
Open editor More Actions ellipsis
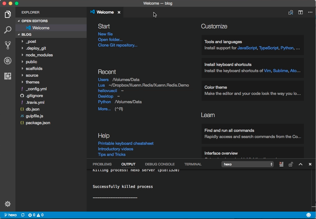(x=310, y=13)
